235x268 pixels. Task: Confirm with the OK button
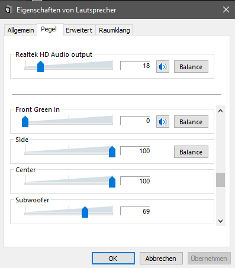pyautogui.click(x=113, y=259)
